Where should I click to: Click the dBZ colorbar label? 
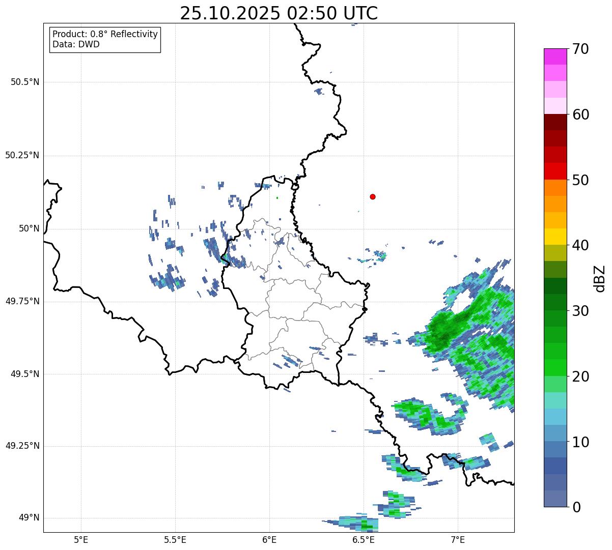(601, 278)
